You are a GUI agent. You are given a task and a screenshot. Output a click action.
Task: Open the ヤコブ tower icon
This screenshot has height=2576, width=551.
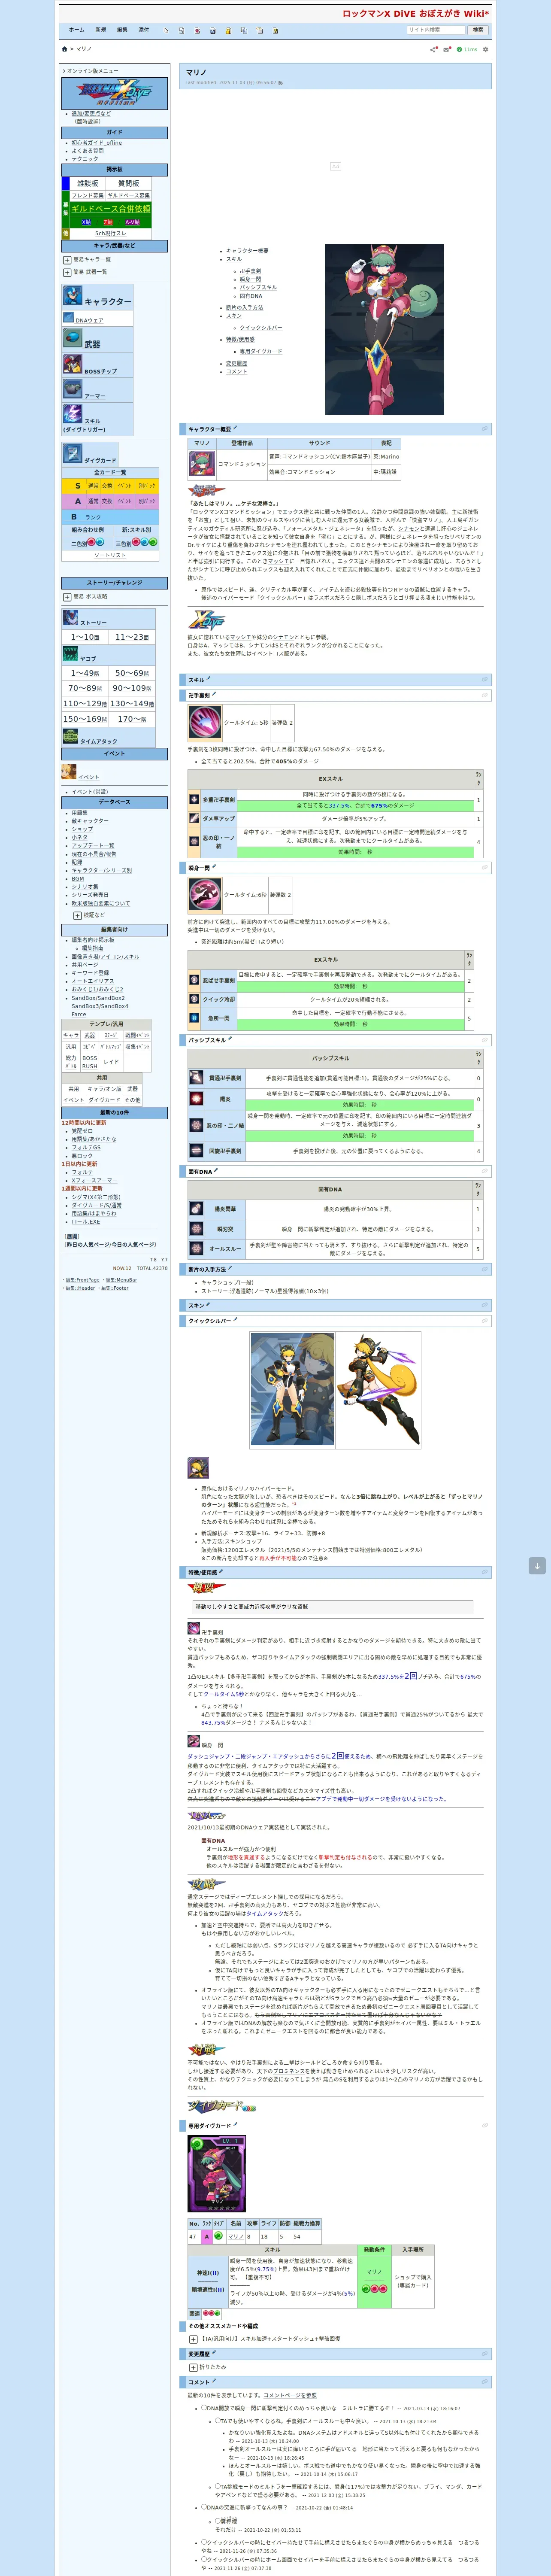[71, 654]
